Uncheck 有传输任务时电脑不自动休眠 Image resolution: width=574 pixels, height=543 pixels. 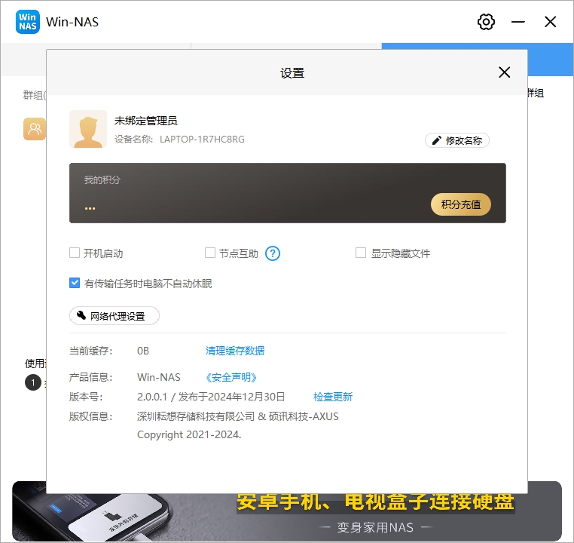(75, 283)
